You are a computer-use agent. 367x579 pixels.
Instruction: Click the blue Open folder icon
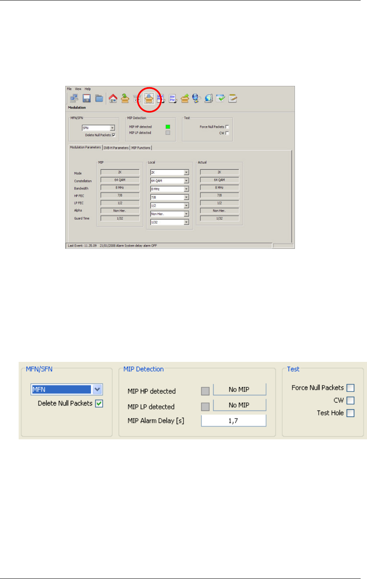click(x=99, y=99)
